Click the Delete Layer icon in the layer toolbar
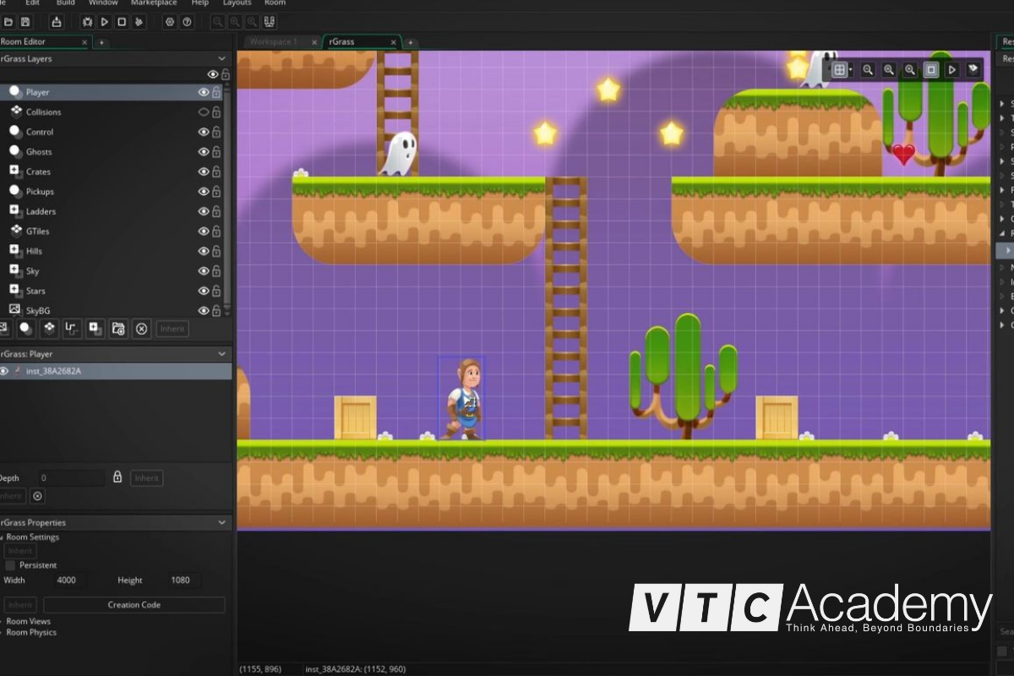Viewport: 1014px width, 676px height. click(x=142, y=329)
